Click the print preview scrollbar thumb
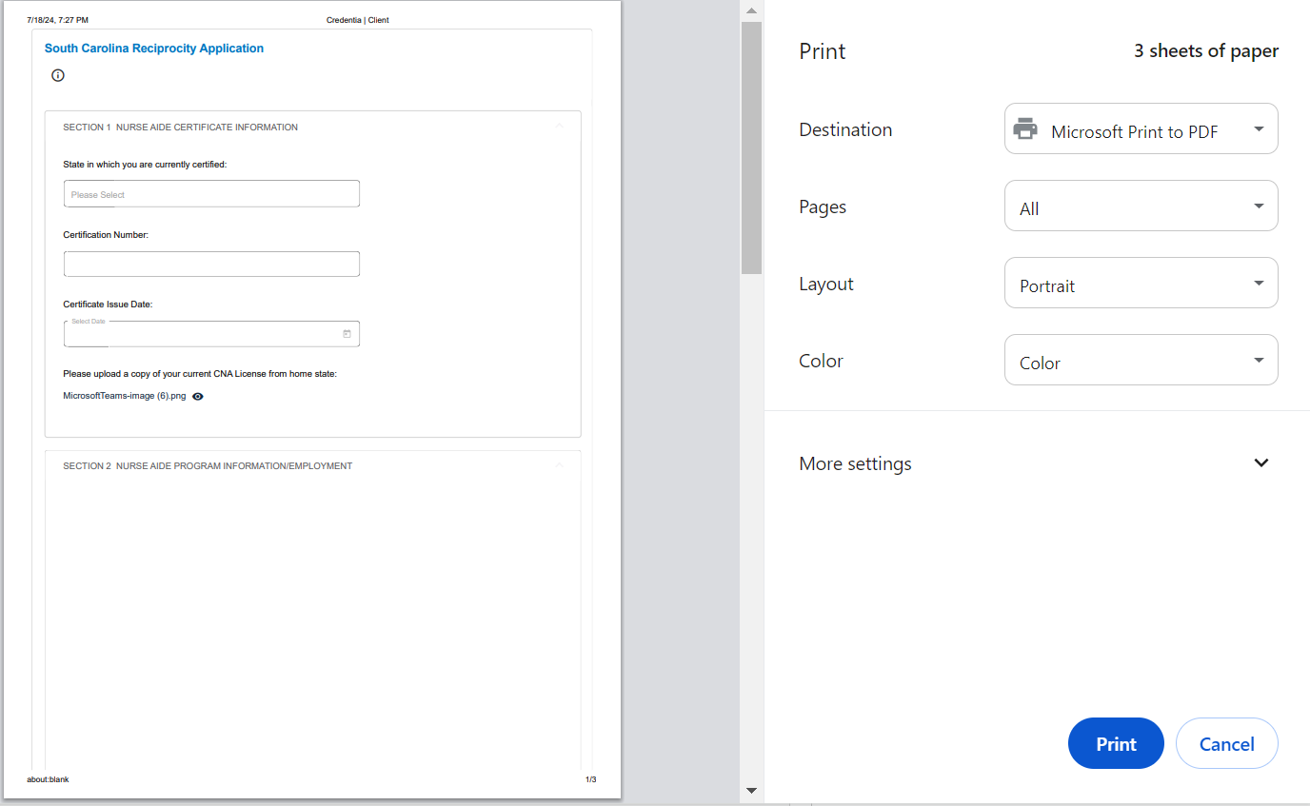The image size is (1310, 806). pyautogui.click(x=751, y=147)
